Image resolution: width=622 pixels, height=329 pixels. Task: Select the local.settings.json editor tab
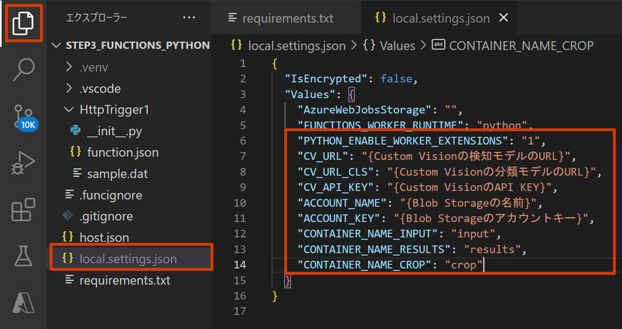point(439,18)
